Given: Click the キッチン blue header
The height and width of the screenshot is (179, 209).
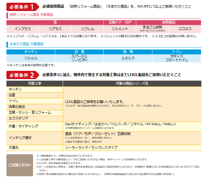Looking at the screenshot, I should 31,52.
